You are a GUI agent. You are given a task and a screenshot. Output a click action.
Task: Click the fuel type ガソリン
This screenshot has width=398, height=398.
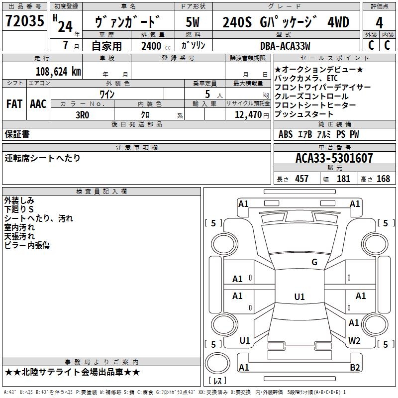coord(193,45)
